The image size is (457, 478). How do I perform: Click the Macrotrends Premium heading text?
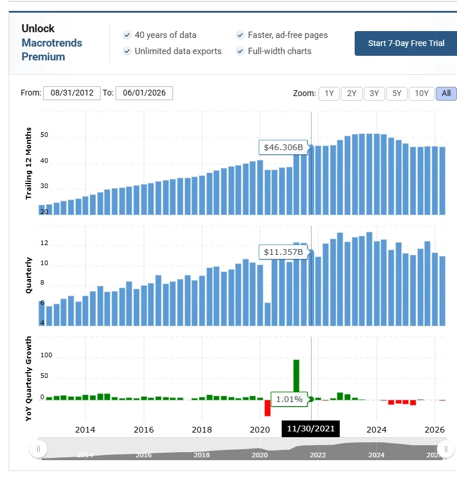click(52, 49)
